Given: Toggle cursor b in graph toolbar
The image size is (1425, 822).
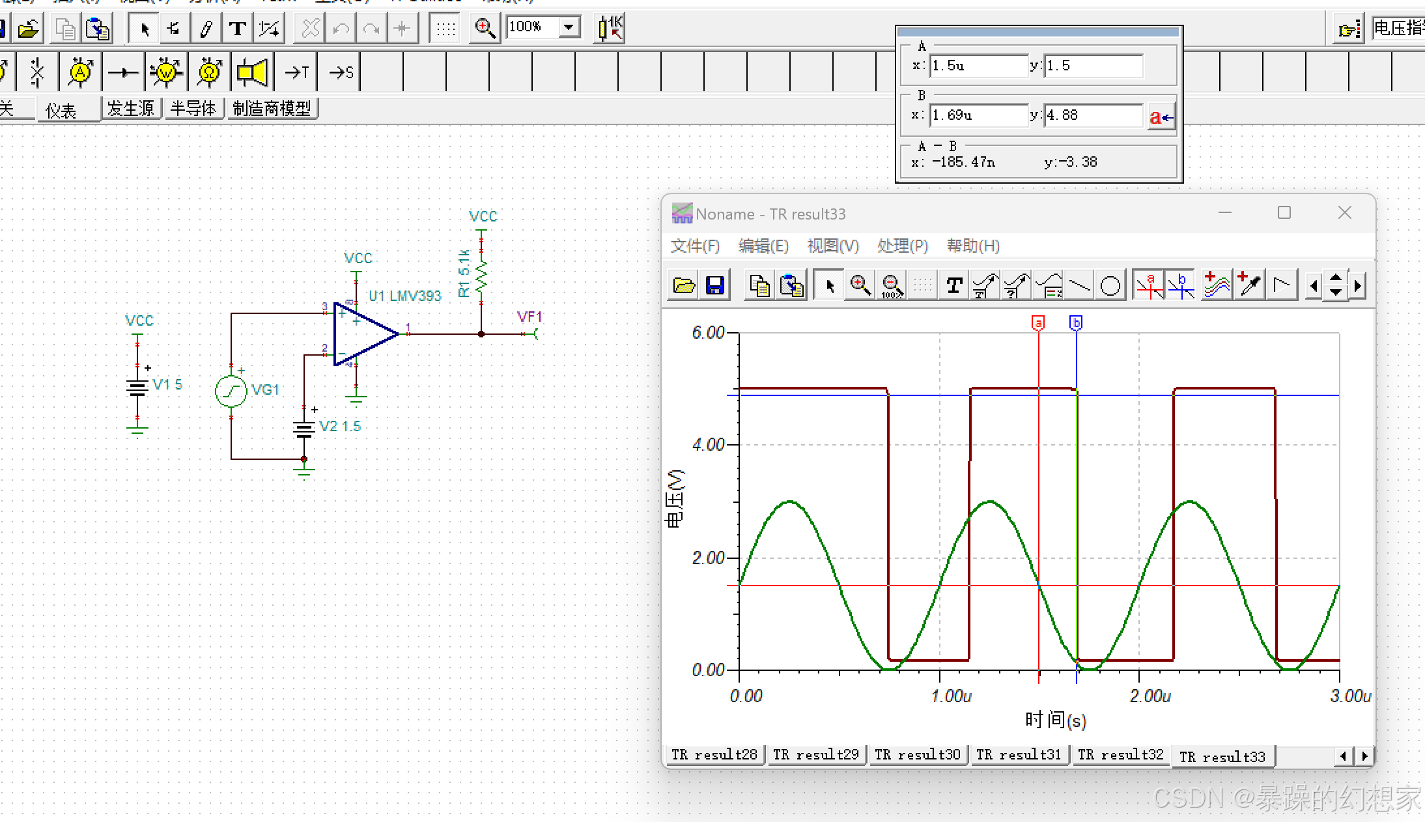Looking at the screenshot, I should [1181, 285].
